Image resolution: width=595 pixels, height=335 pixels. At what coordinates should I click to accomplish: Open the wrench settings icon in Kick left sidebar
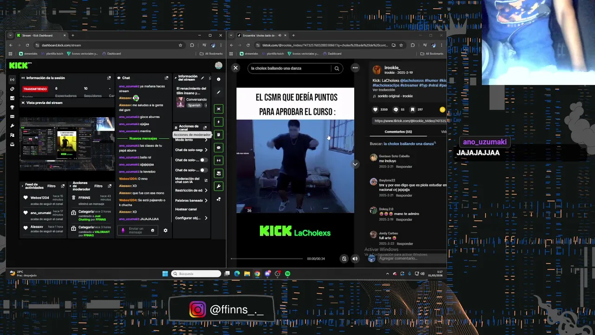pyautogui.click(x=12, y=126)
